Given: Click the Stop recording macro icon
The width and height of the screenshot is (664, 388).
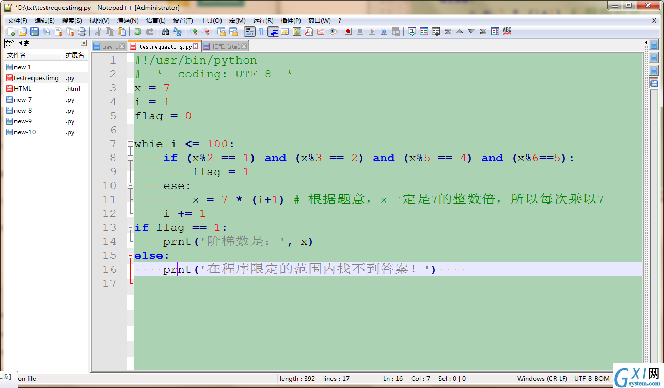Looking at the screenshot, I should pyautogui.click(x=360, y=32).
